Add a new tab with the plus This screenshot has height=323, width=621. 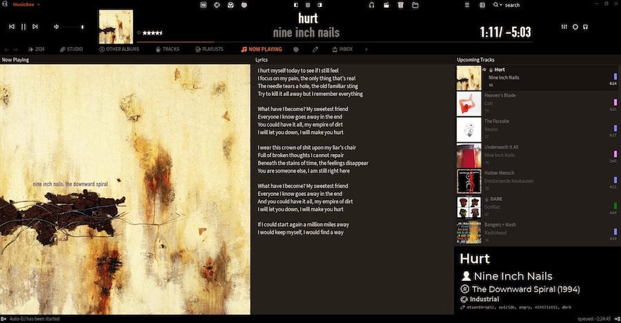tap(366, 50)
